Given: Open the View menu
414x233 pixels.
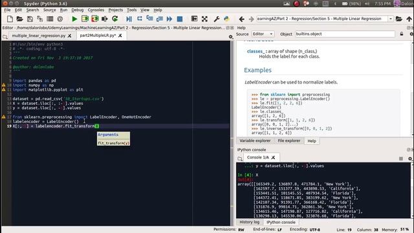Looking at the screenshot, I should click(145, 10).
